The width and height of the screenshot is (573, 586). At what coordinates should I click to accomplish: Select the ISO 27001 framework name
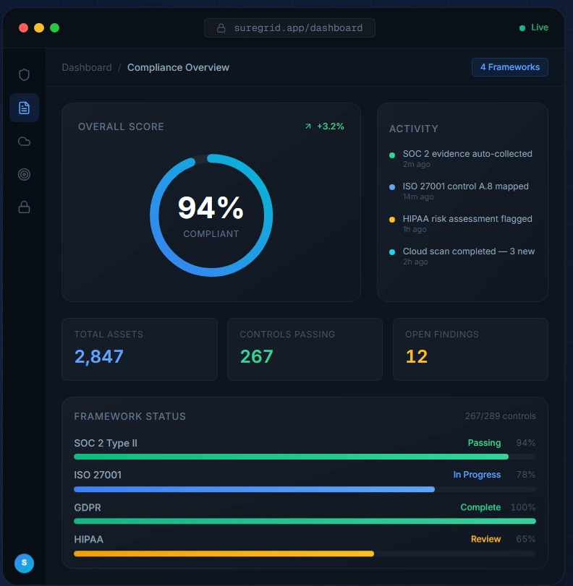pos(98,475)
